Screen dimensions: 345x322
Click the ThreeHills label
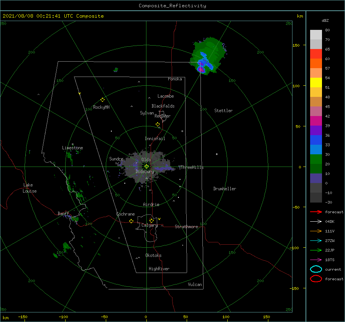click(192, 167)
